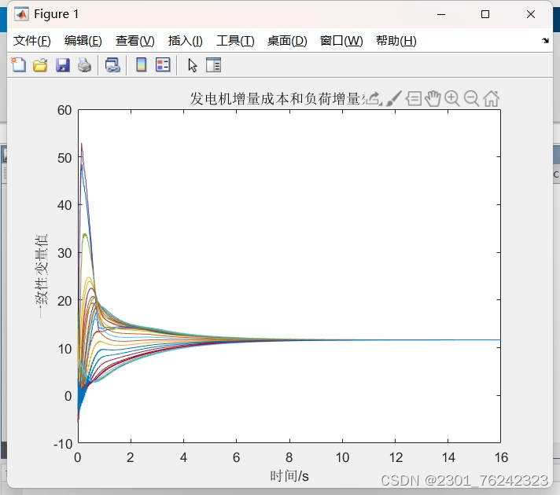Click the green curve peak near 34

(85, 234)
